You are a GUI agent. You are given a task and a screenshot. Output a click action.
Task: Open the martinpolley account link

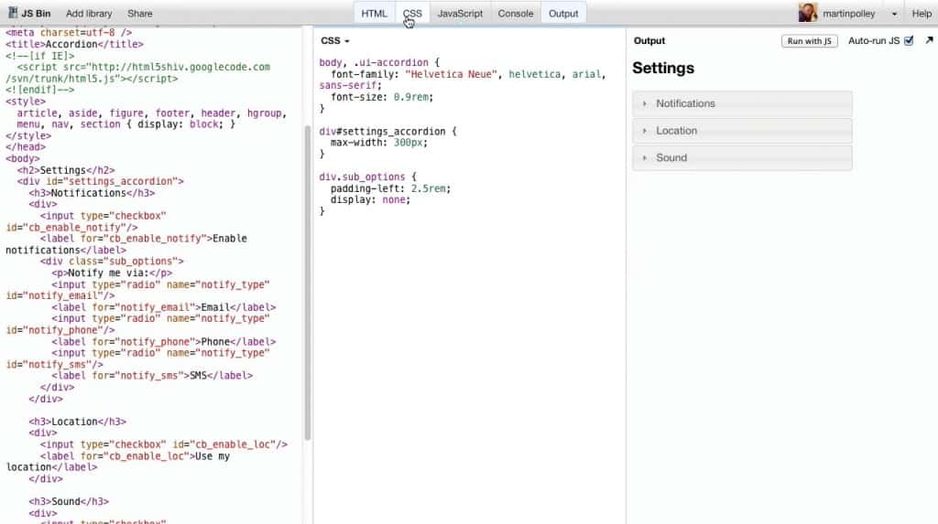click(848, 13)
